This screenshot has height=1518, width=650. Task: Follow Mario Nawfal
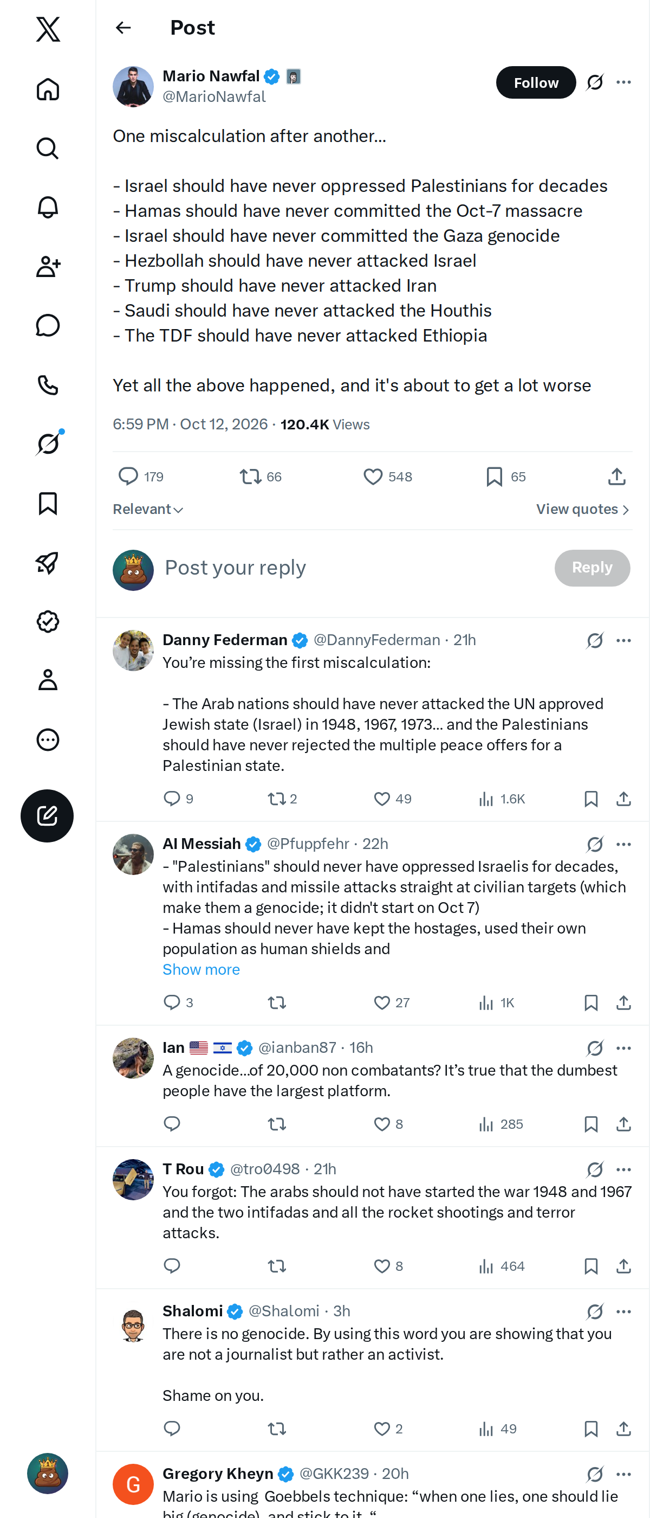tap(536, 82)
